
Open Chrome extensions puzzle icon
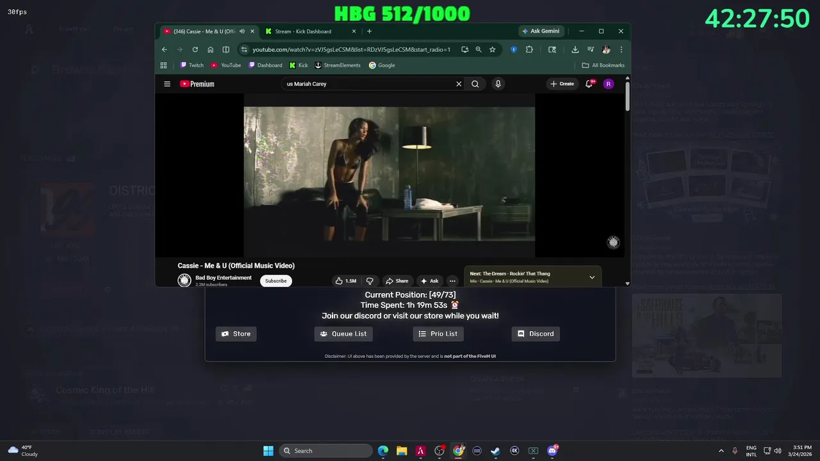[529, 49]
